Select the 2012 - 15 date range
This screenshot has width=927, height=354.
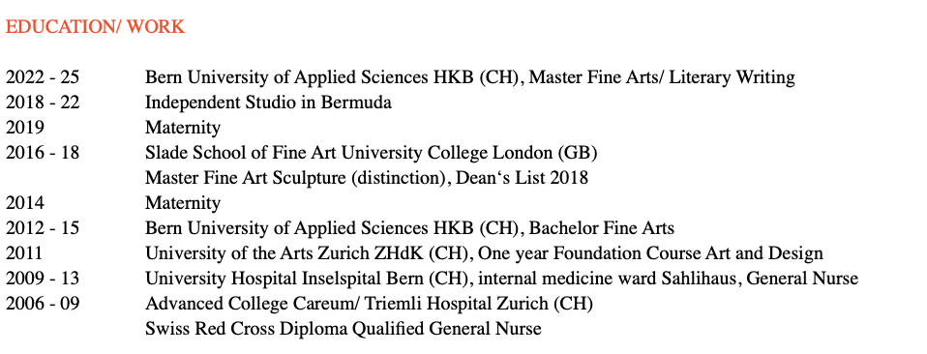43,228
